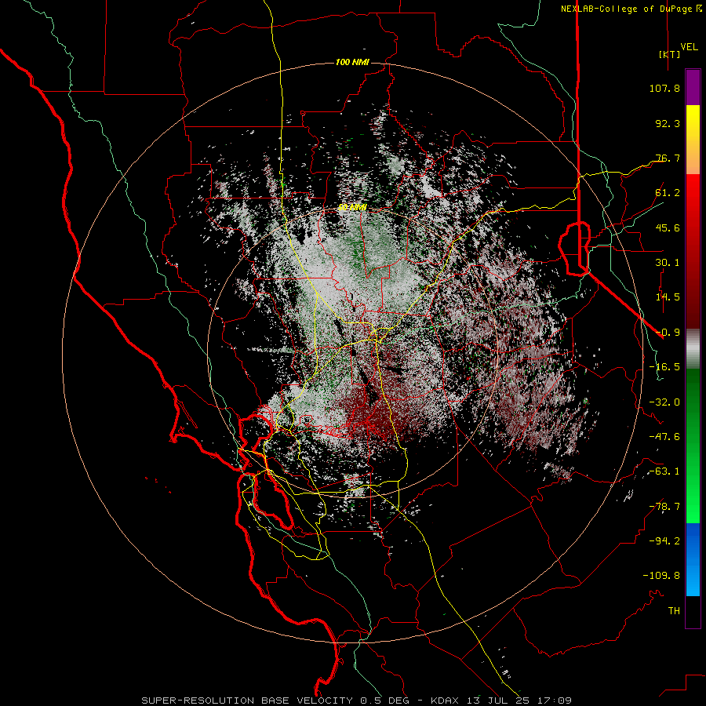The width and height of the screenshot is (706, 706).
Task: Click the NEXLAB-College of DuPage title text
Action: click(631, 9)
